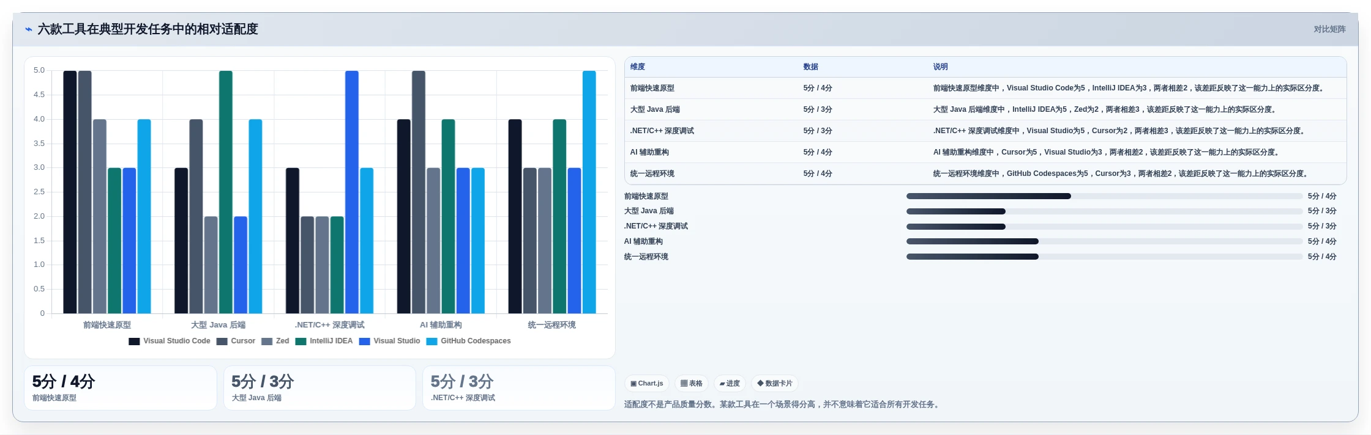Click AI 辅助重构 progress bar
The image size is (1371, 435).
click(x=1104, y=241)
